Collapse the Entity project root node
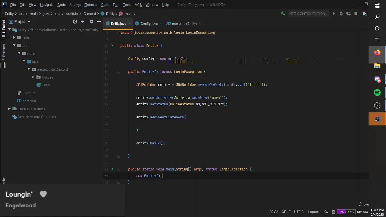The width and height of the screenshot is (386, 217). (10, 30)
